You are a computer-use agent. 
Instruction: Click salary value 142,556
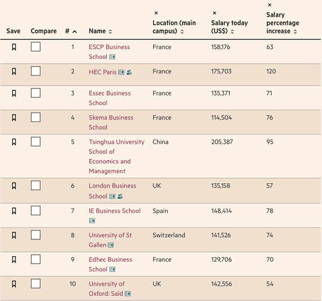(221, 284)
